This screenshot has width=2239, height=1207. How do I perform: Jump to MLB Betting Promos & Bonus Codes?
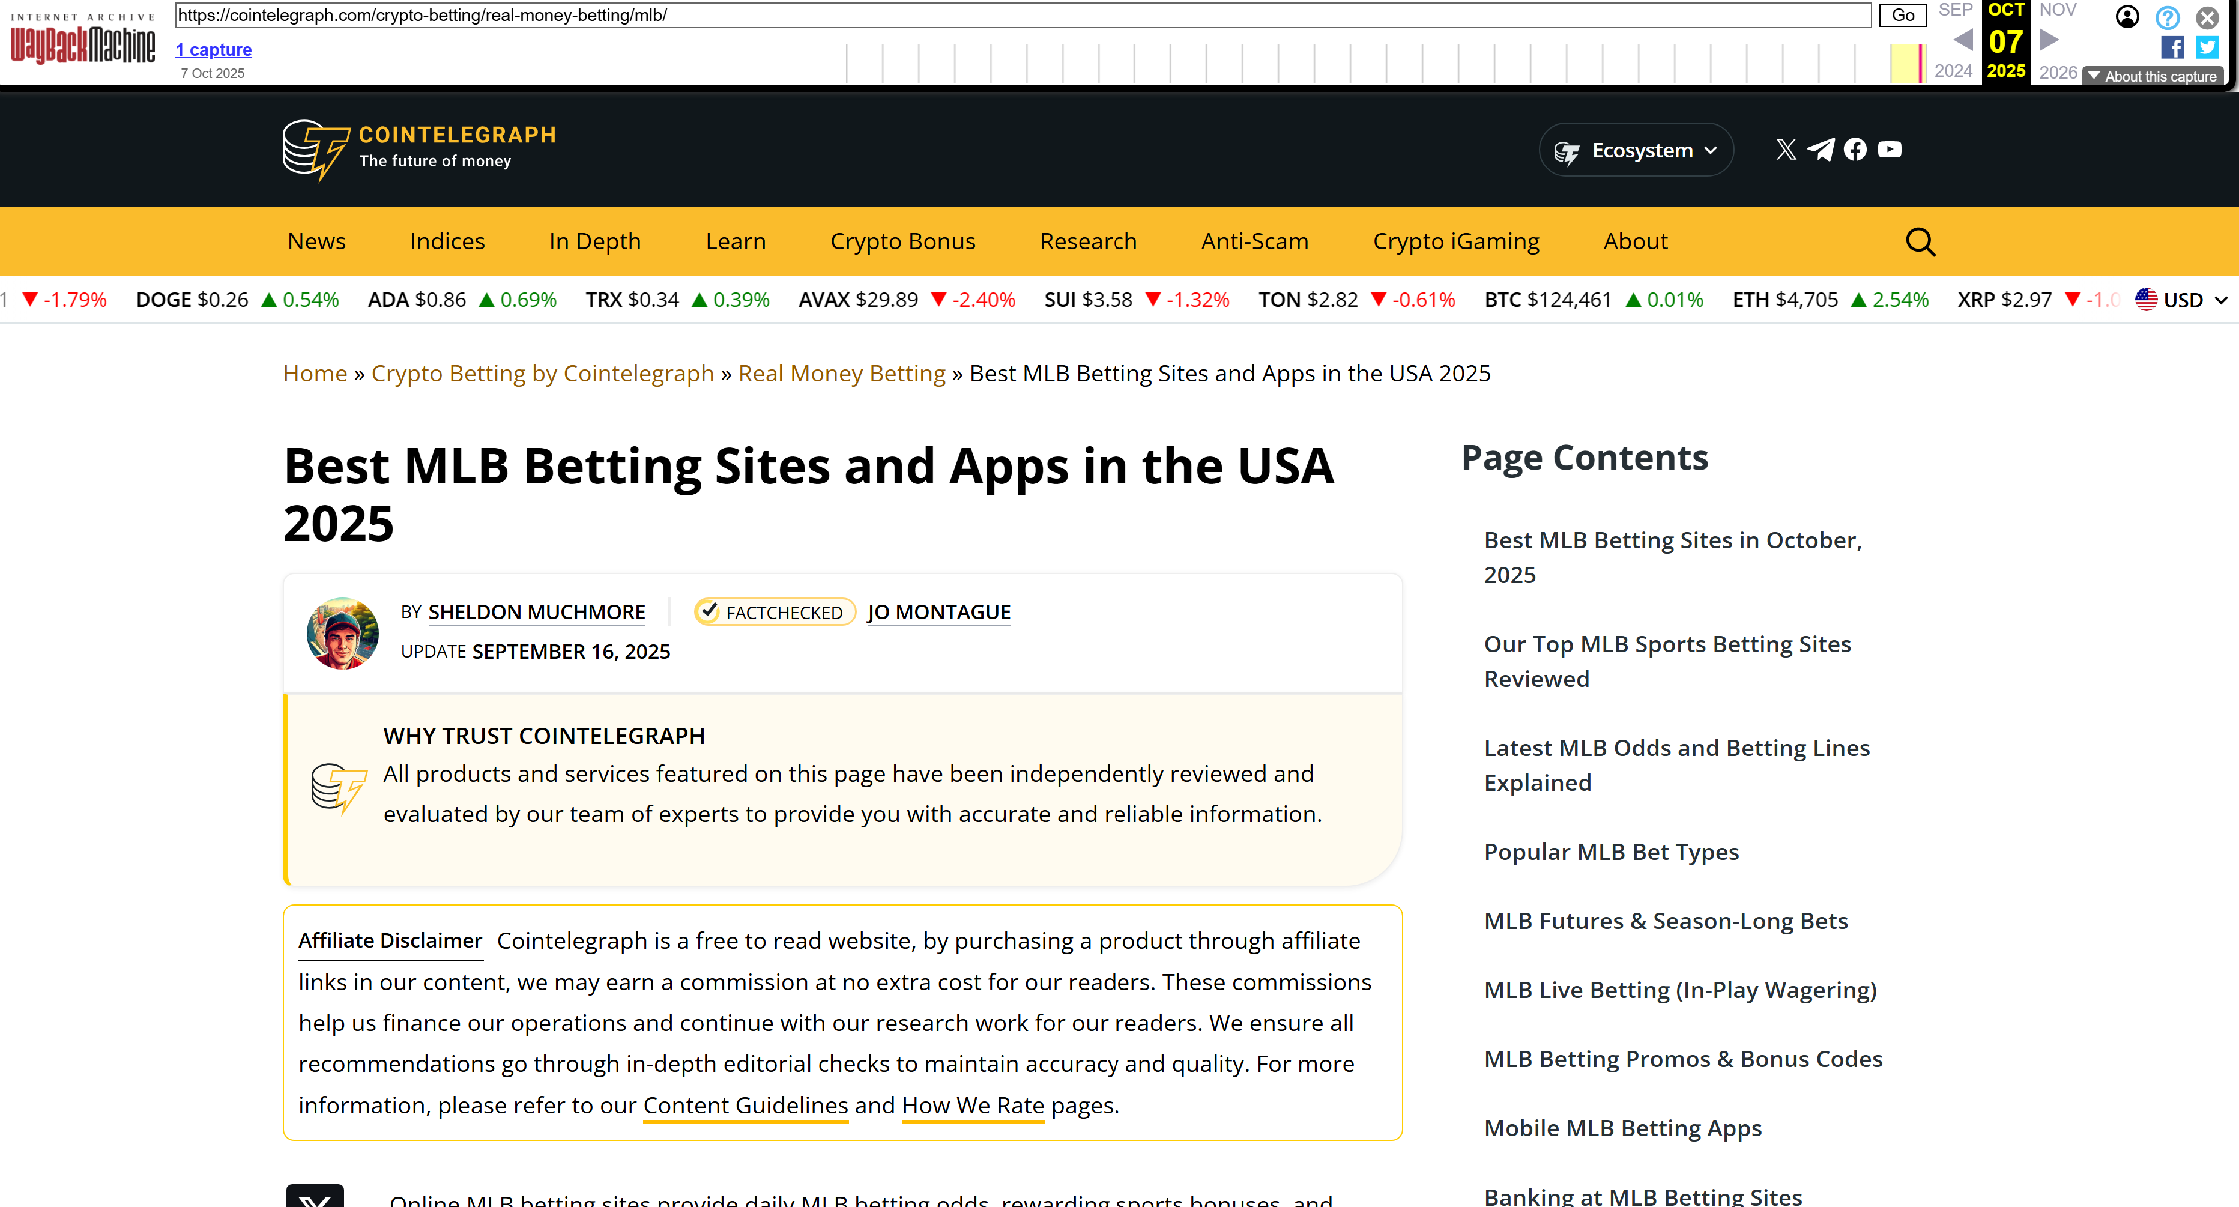(1683, 1059)
